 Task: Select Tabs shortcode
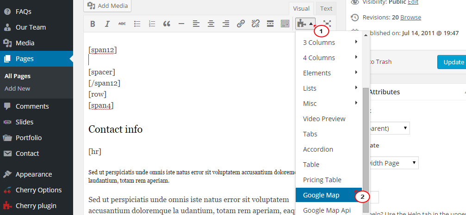point(329,134)
